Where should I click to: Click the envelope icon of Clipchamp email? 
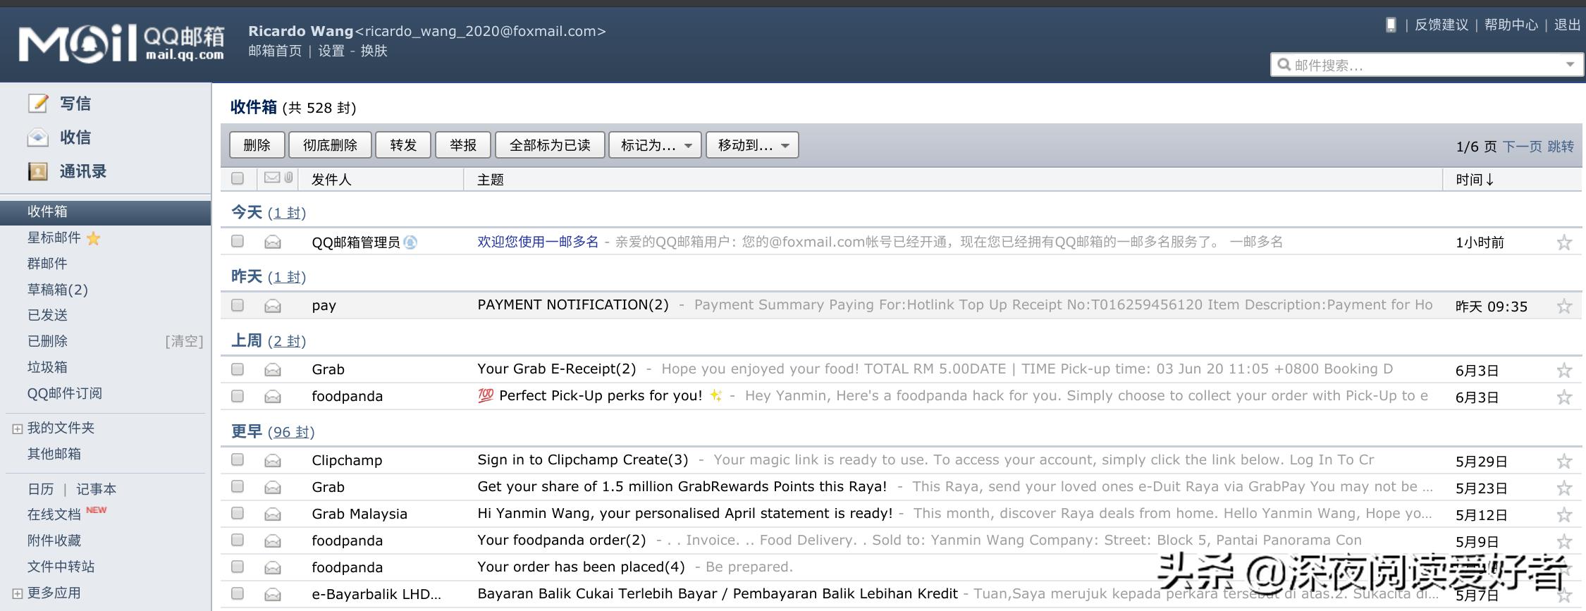pyautogui.click(x=273, y=461)
